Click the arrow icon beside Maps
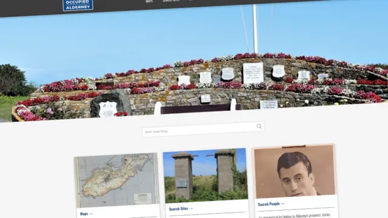Viewport: 388px width, 218px height. click(x=90, y=214)
